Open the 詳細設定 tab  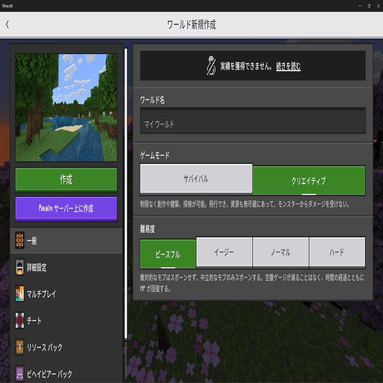[66, 267]
